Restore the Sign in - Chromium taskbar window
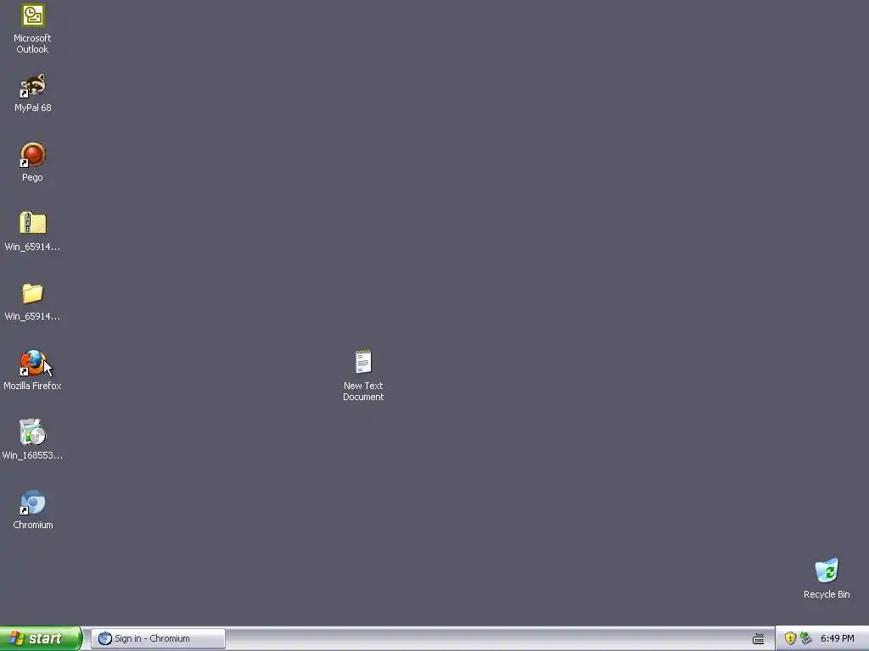This screenshot has width=869, height=651. pyautogui.click(x=158, y=638)
